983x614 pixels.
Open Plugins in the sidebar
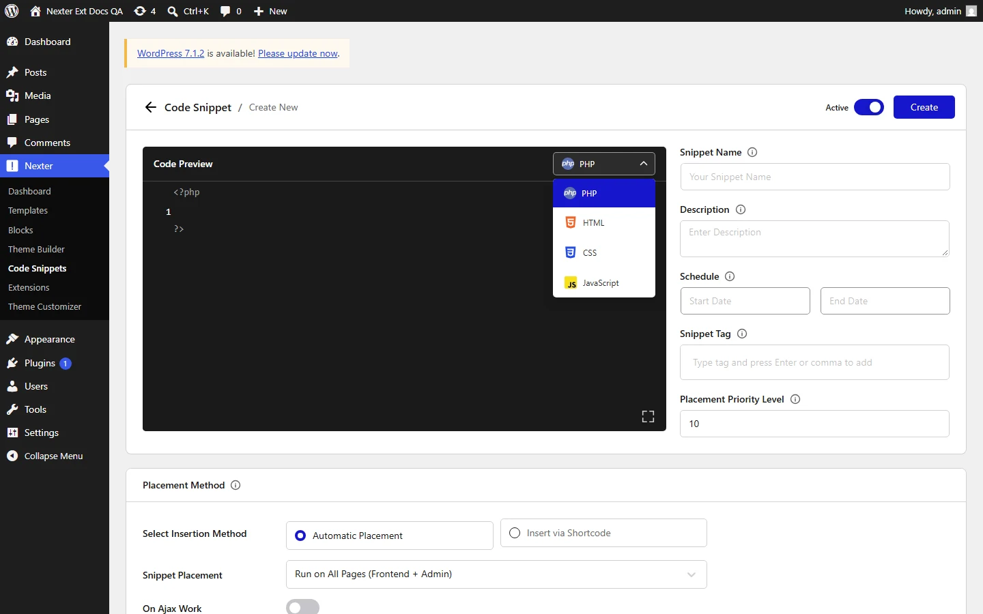55,363
